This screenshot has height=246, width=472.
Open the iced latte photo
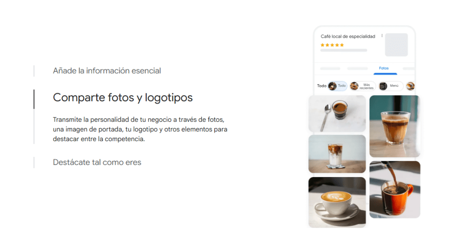click(337, 154)
